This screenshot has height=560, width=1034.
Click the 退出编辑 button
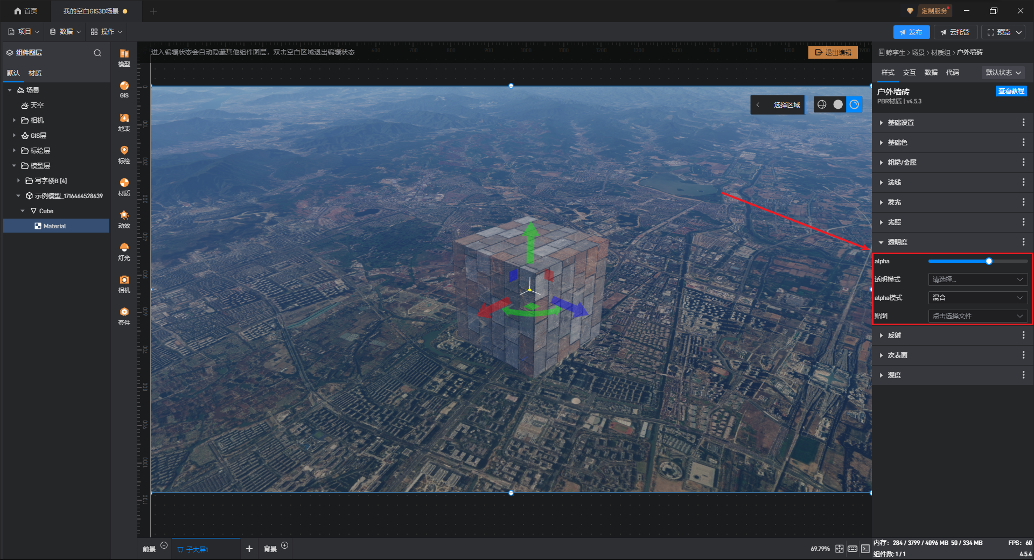point(833,52)
